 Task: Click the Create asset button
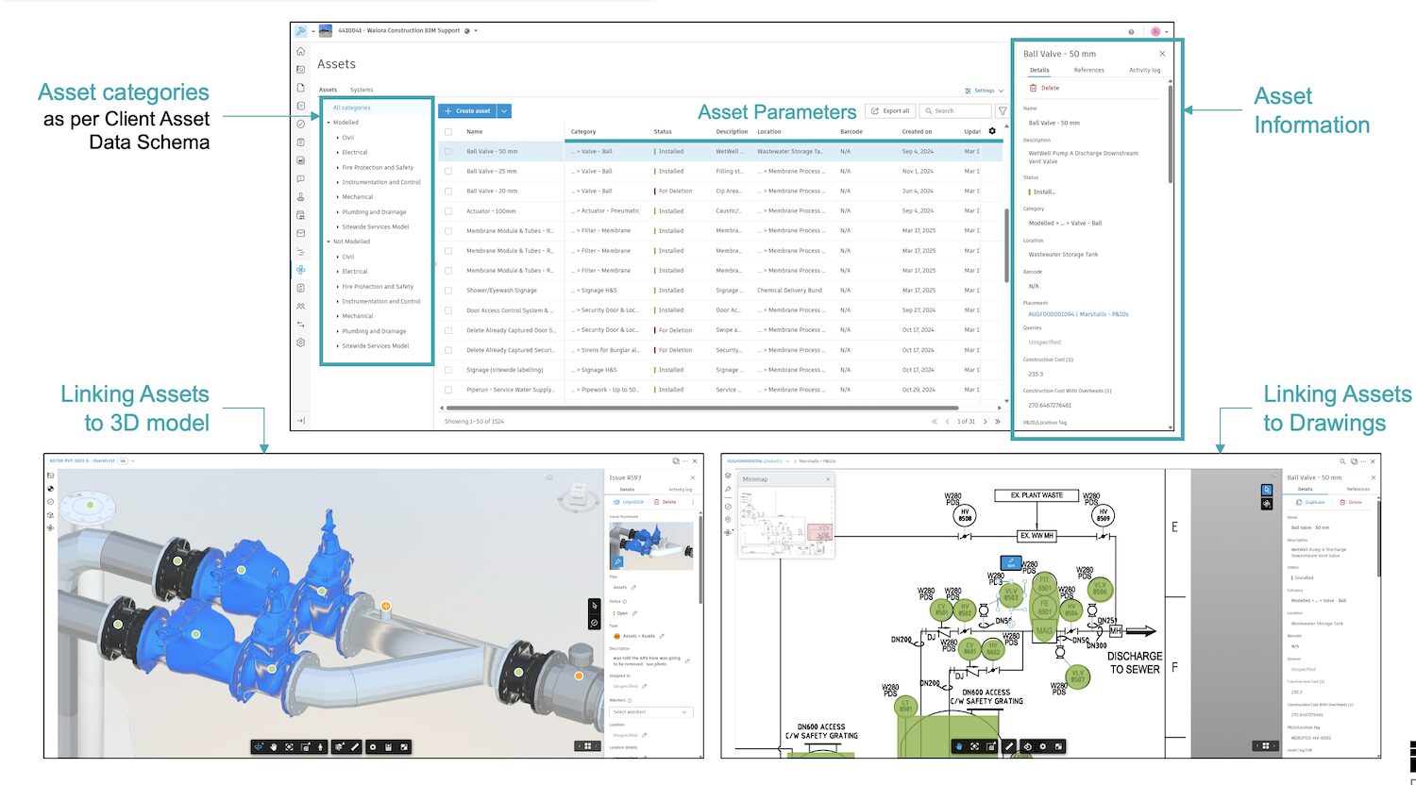pyautogui.click(x=468, y=111)
